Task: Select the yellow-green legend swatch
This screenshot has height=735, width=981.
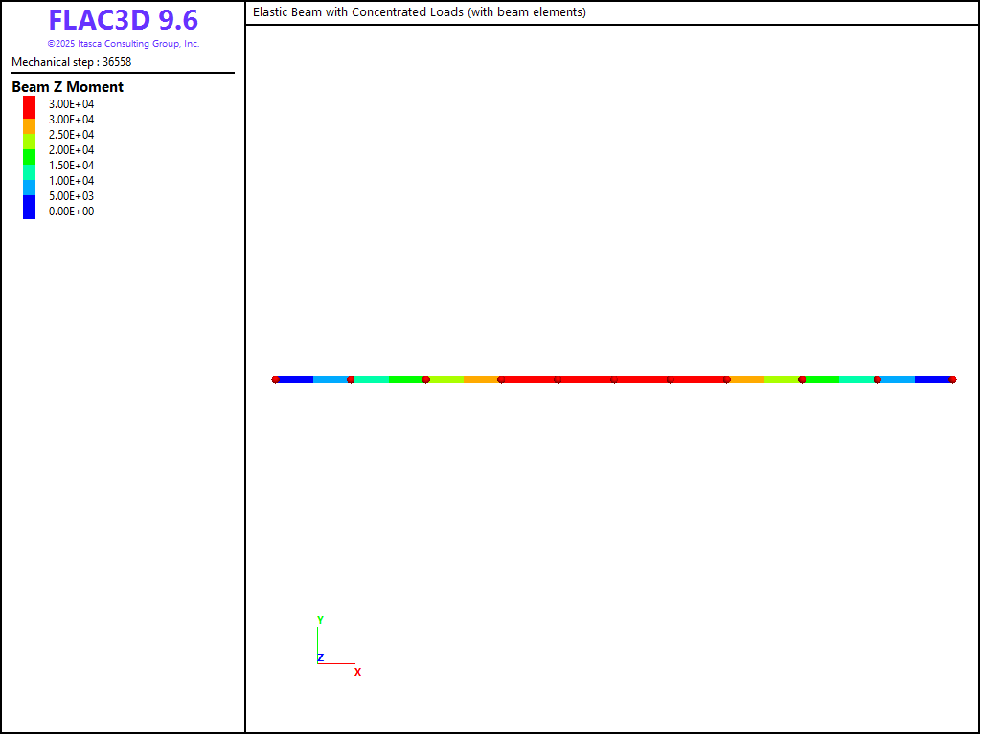Action: tap(30, 141)
